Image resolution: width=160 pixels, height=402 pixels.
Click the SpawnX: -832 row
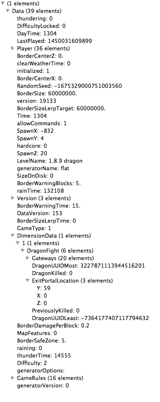pyautogui.click(x=35, y=131)
